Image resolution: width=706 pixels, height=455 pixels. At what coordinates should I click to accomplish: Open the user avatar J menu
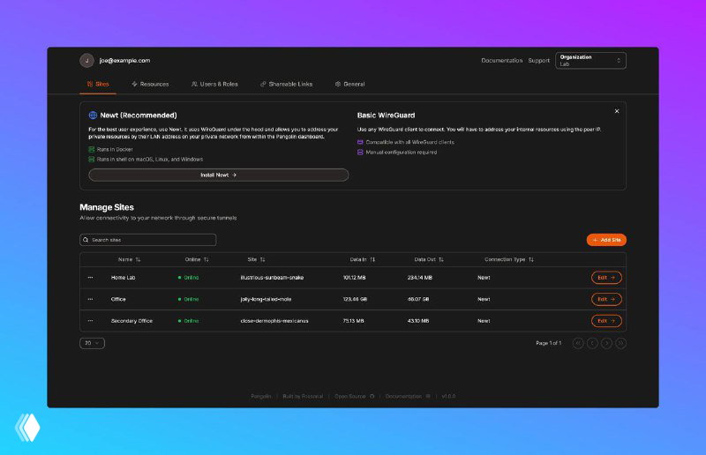pos(86,60)
